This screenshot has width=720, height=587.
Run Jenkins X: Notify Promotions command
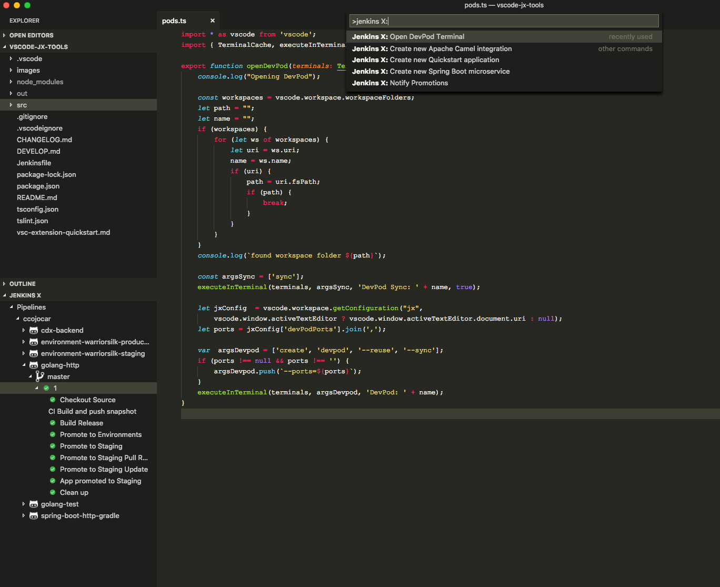pyautogui.click(x=504, y=83)
